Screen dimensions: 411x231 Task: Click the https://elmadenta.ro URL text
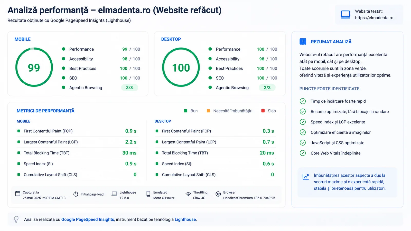[374, 18]
